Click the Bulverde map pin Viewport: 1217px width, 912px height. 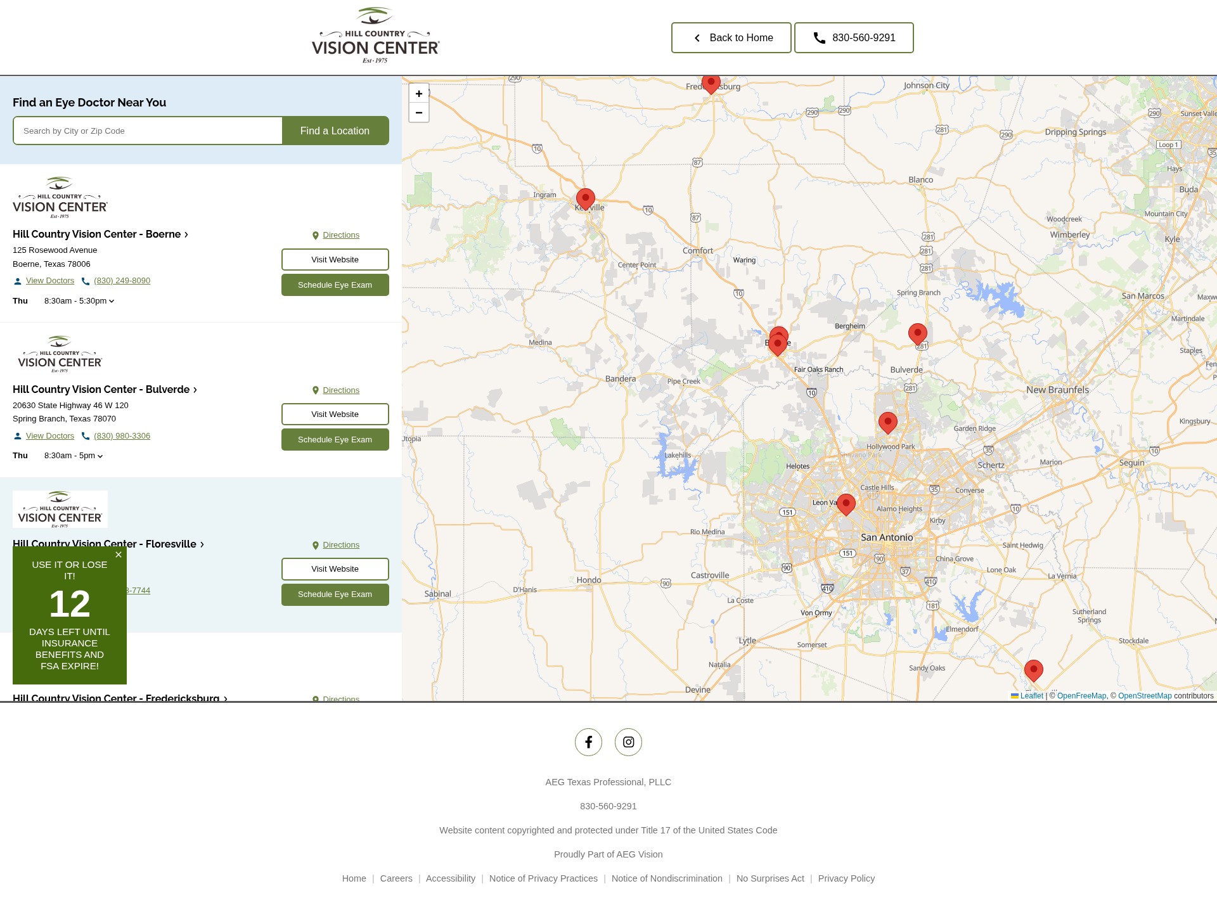(x=918, y=335)
